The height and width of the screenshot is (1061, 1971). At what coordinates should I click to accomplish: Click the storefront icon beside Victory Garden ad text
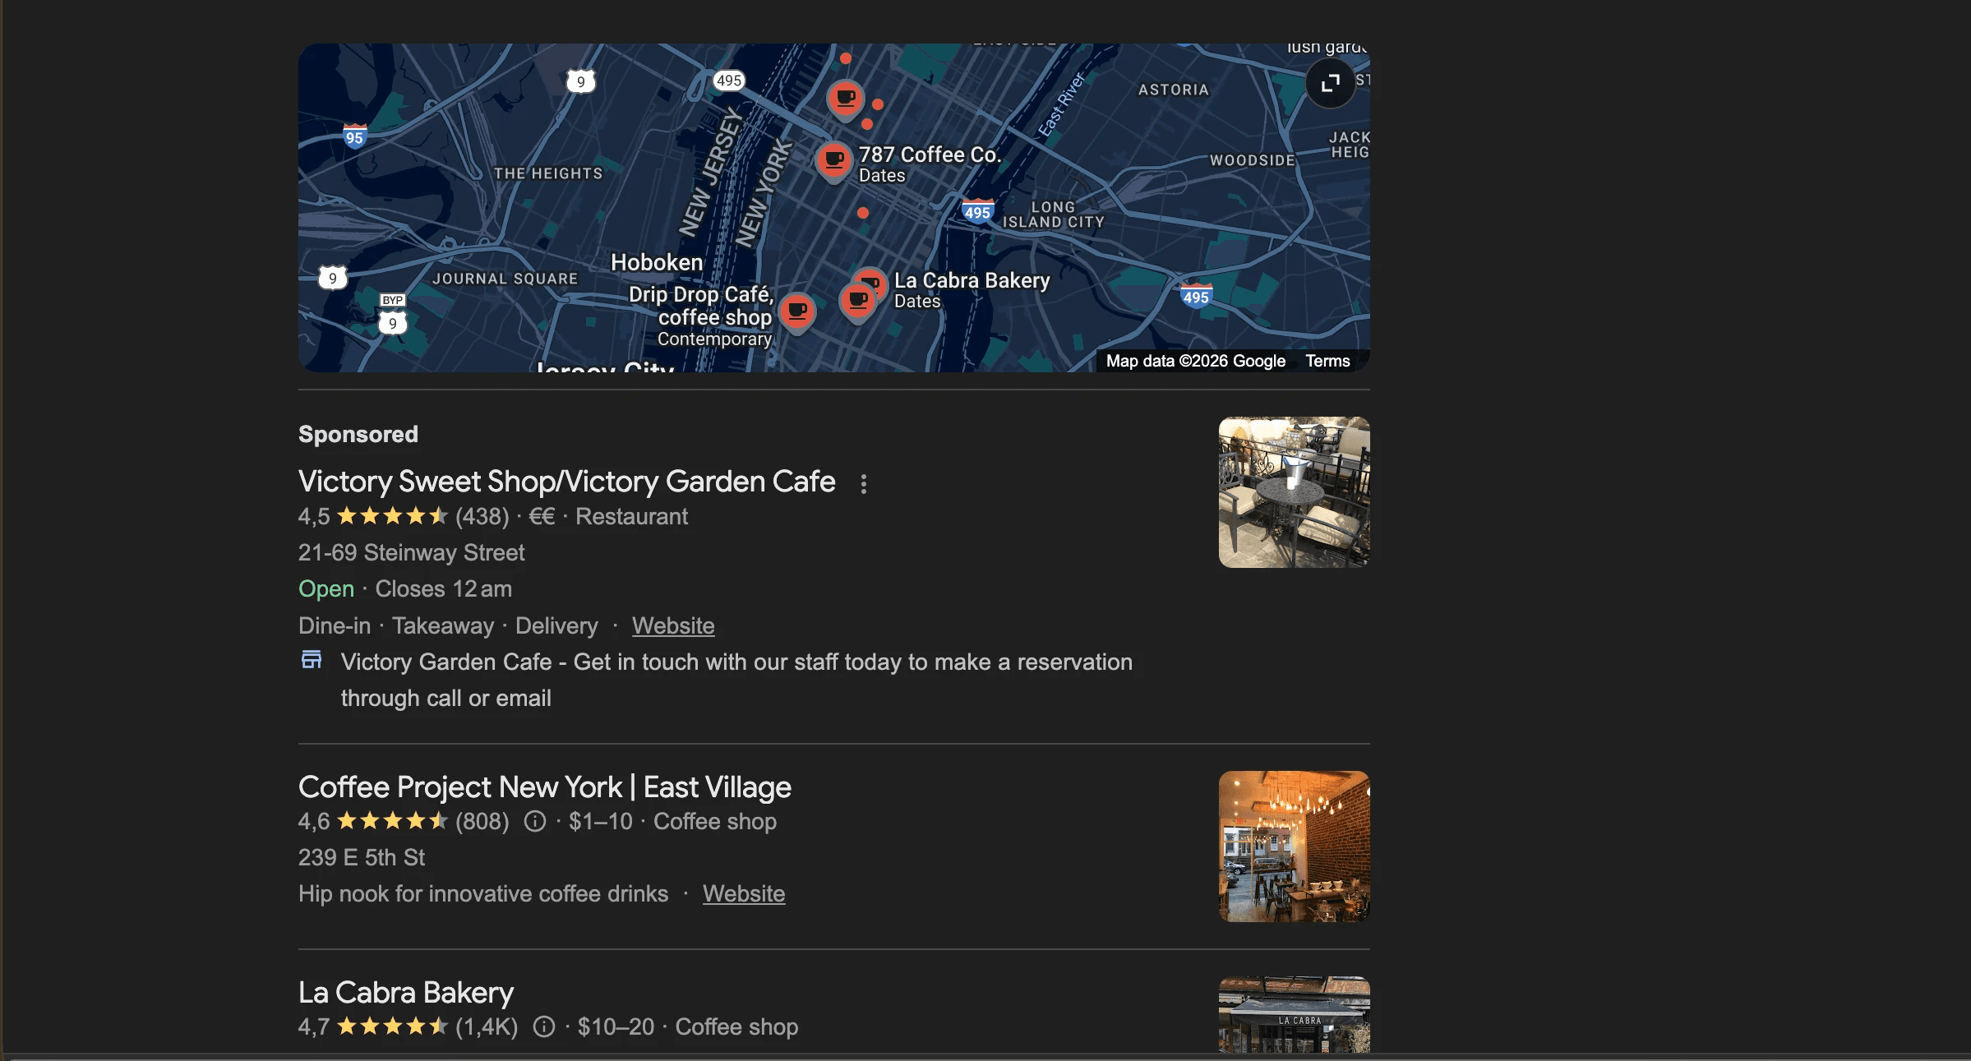point(312,660)
